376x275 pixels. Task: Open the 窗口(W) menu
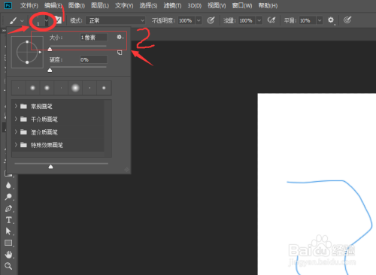242,5
